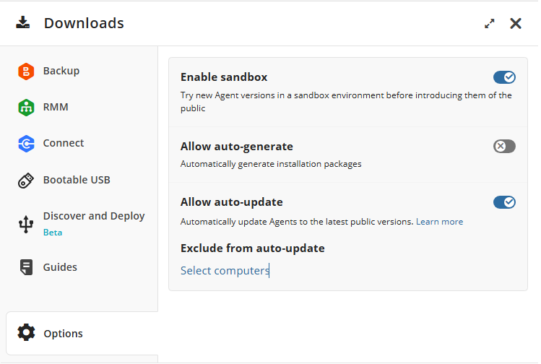The width and height of the screenshot is (541, 364).
Task: Click the Guides document icon
Action: click(26, 267)
